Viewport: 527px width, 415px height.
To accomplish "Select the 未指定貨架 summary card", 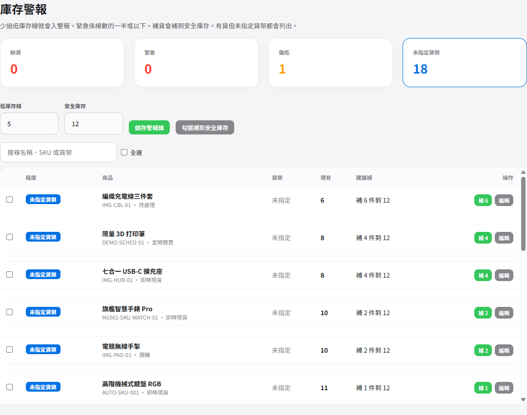I will click(465, 62).
